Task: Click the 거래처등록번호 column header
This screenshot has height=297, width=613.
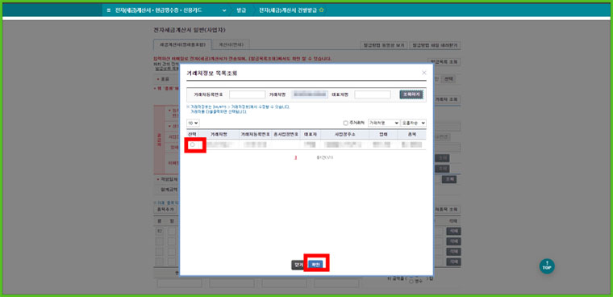Action: (255, 134)
